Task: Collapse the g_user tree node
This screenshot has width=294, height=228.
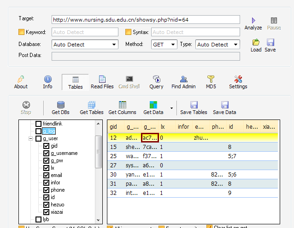Action: click(x=30, y=139)
